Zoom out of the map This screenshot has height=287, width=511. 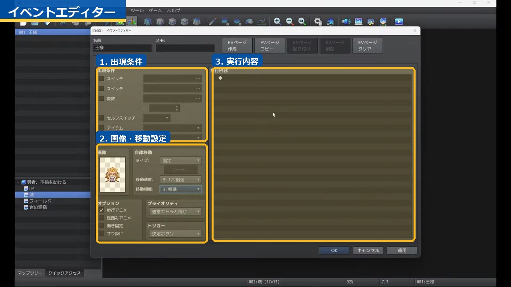coord(290,22)
